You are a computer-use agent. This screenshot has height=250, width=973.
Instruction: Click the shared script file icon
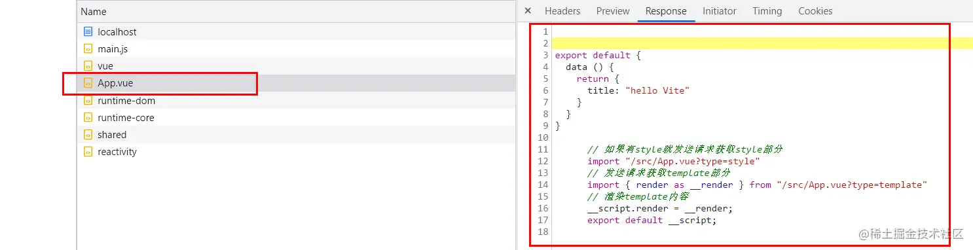(x=88, y=135)
